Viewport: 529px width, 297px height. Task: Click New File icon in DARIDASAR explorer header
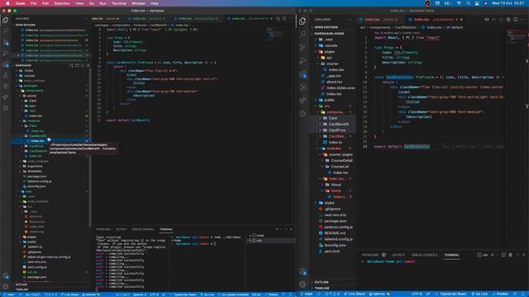(x=72, y=65)
